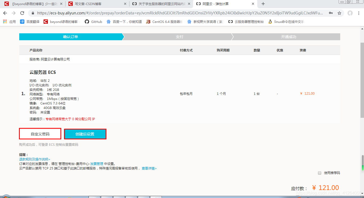Open the 百度一下，你就知道 bookmark
The height and width of the screenshot is (198, 364).
pyautogui.click(x=124, y=22)
